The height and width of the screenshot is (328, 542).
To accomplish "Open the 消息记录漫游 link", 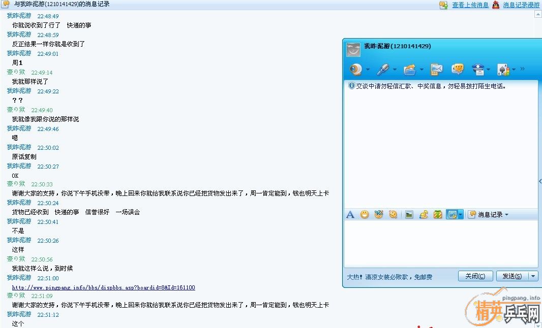I will click(521, 5).
